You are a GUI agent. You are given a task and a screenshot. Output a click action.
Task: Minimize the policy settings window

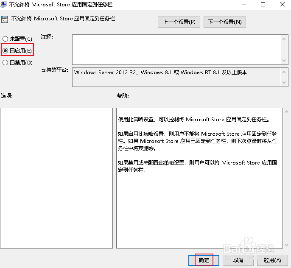tap(244, 4)
